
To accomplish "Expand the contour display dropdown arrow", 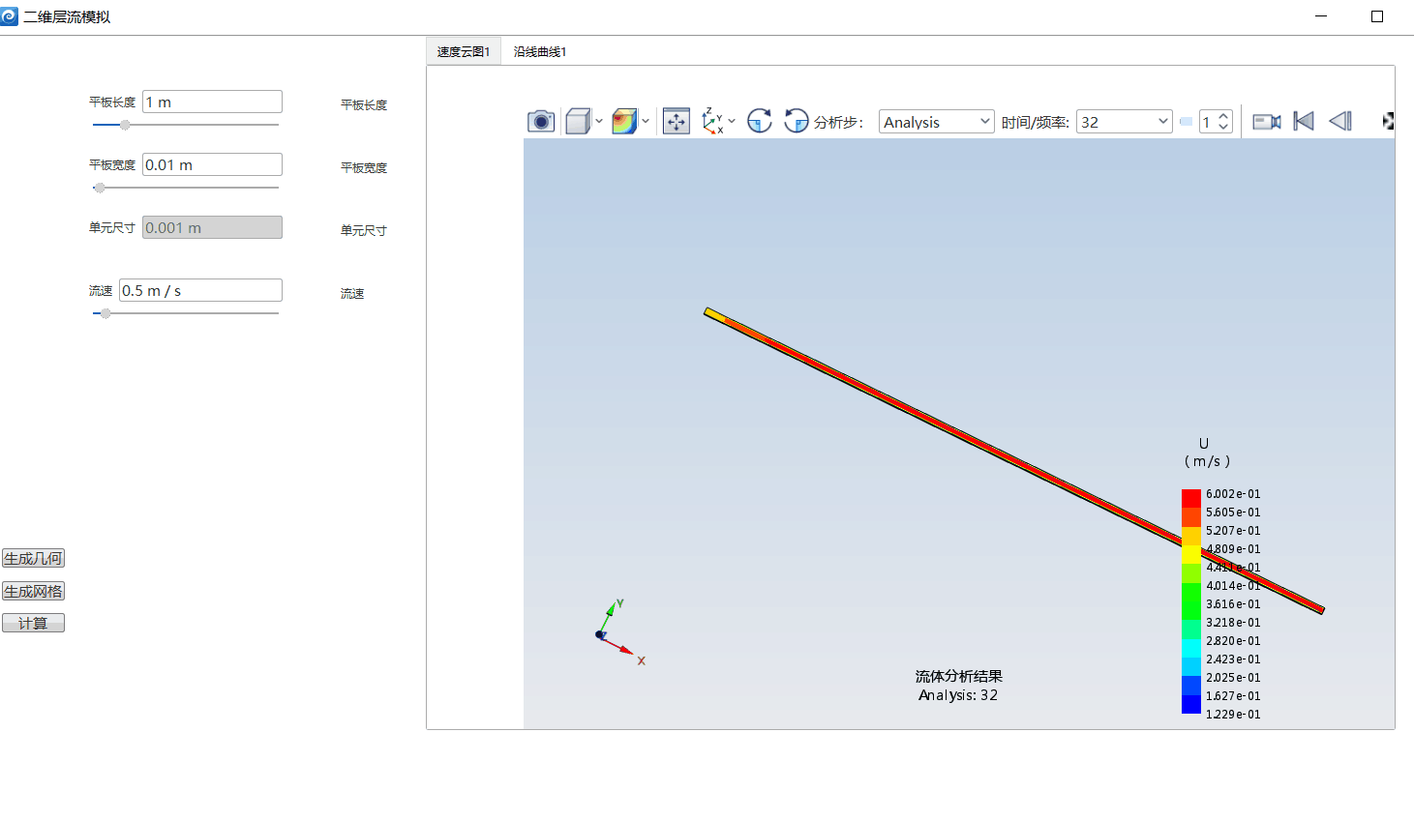I will pos(646,122).
